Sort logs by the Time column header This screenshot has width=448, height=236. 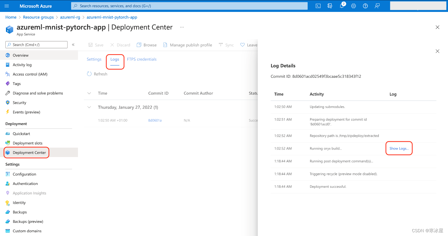(x=102, y=93)
